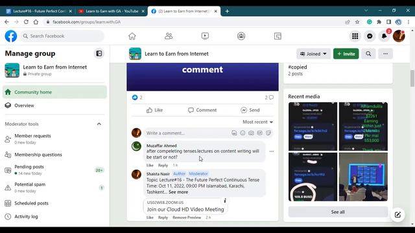The image size is (415, 233).
Task: Open Scheduled posts in sidebar
Action: point(54,203)
